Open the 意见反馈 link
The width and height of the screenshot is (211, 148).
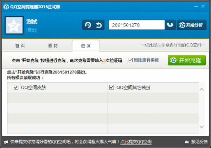click(x=199, y=142)
